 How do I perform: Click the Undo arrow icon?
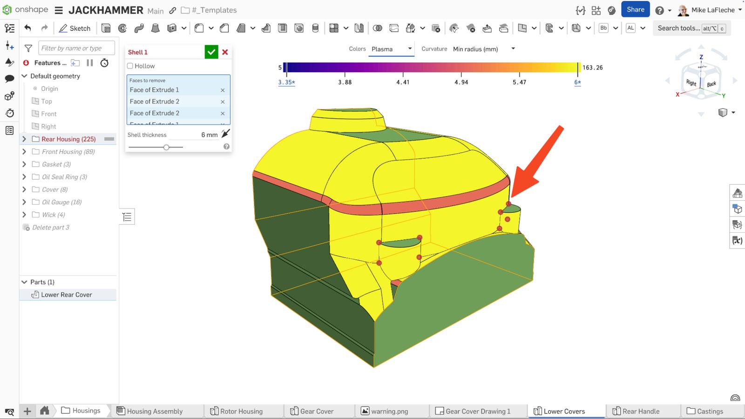coord(28,28)
